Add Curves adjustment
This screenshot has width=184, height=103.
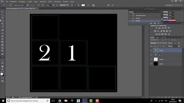(x=162, y=28)
